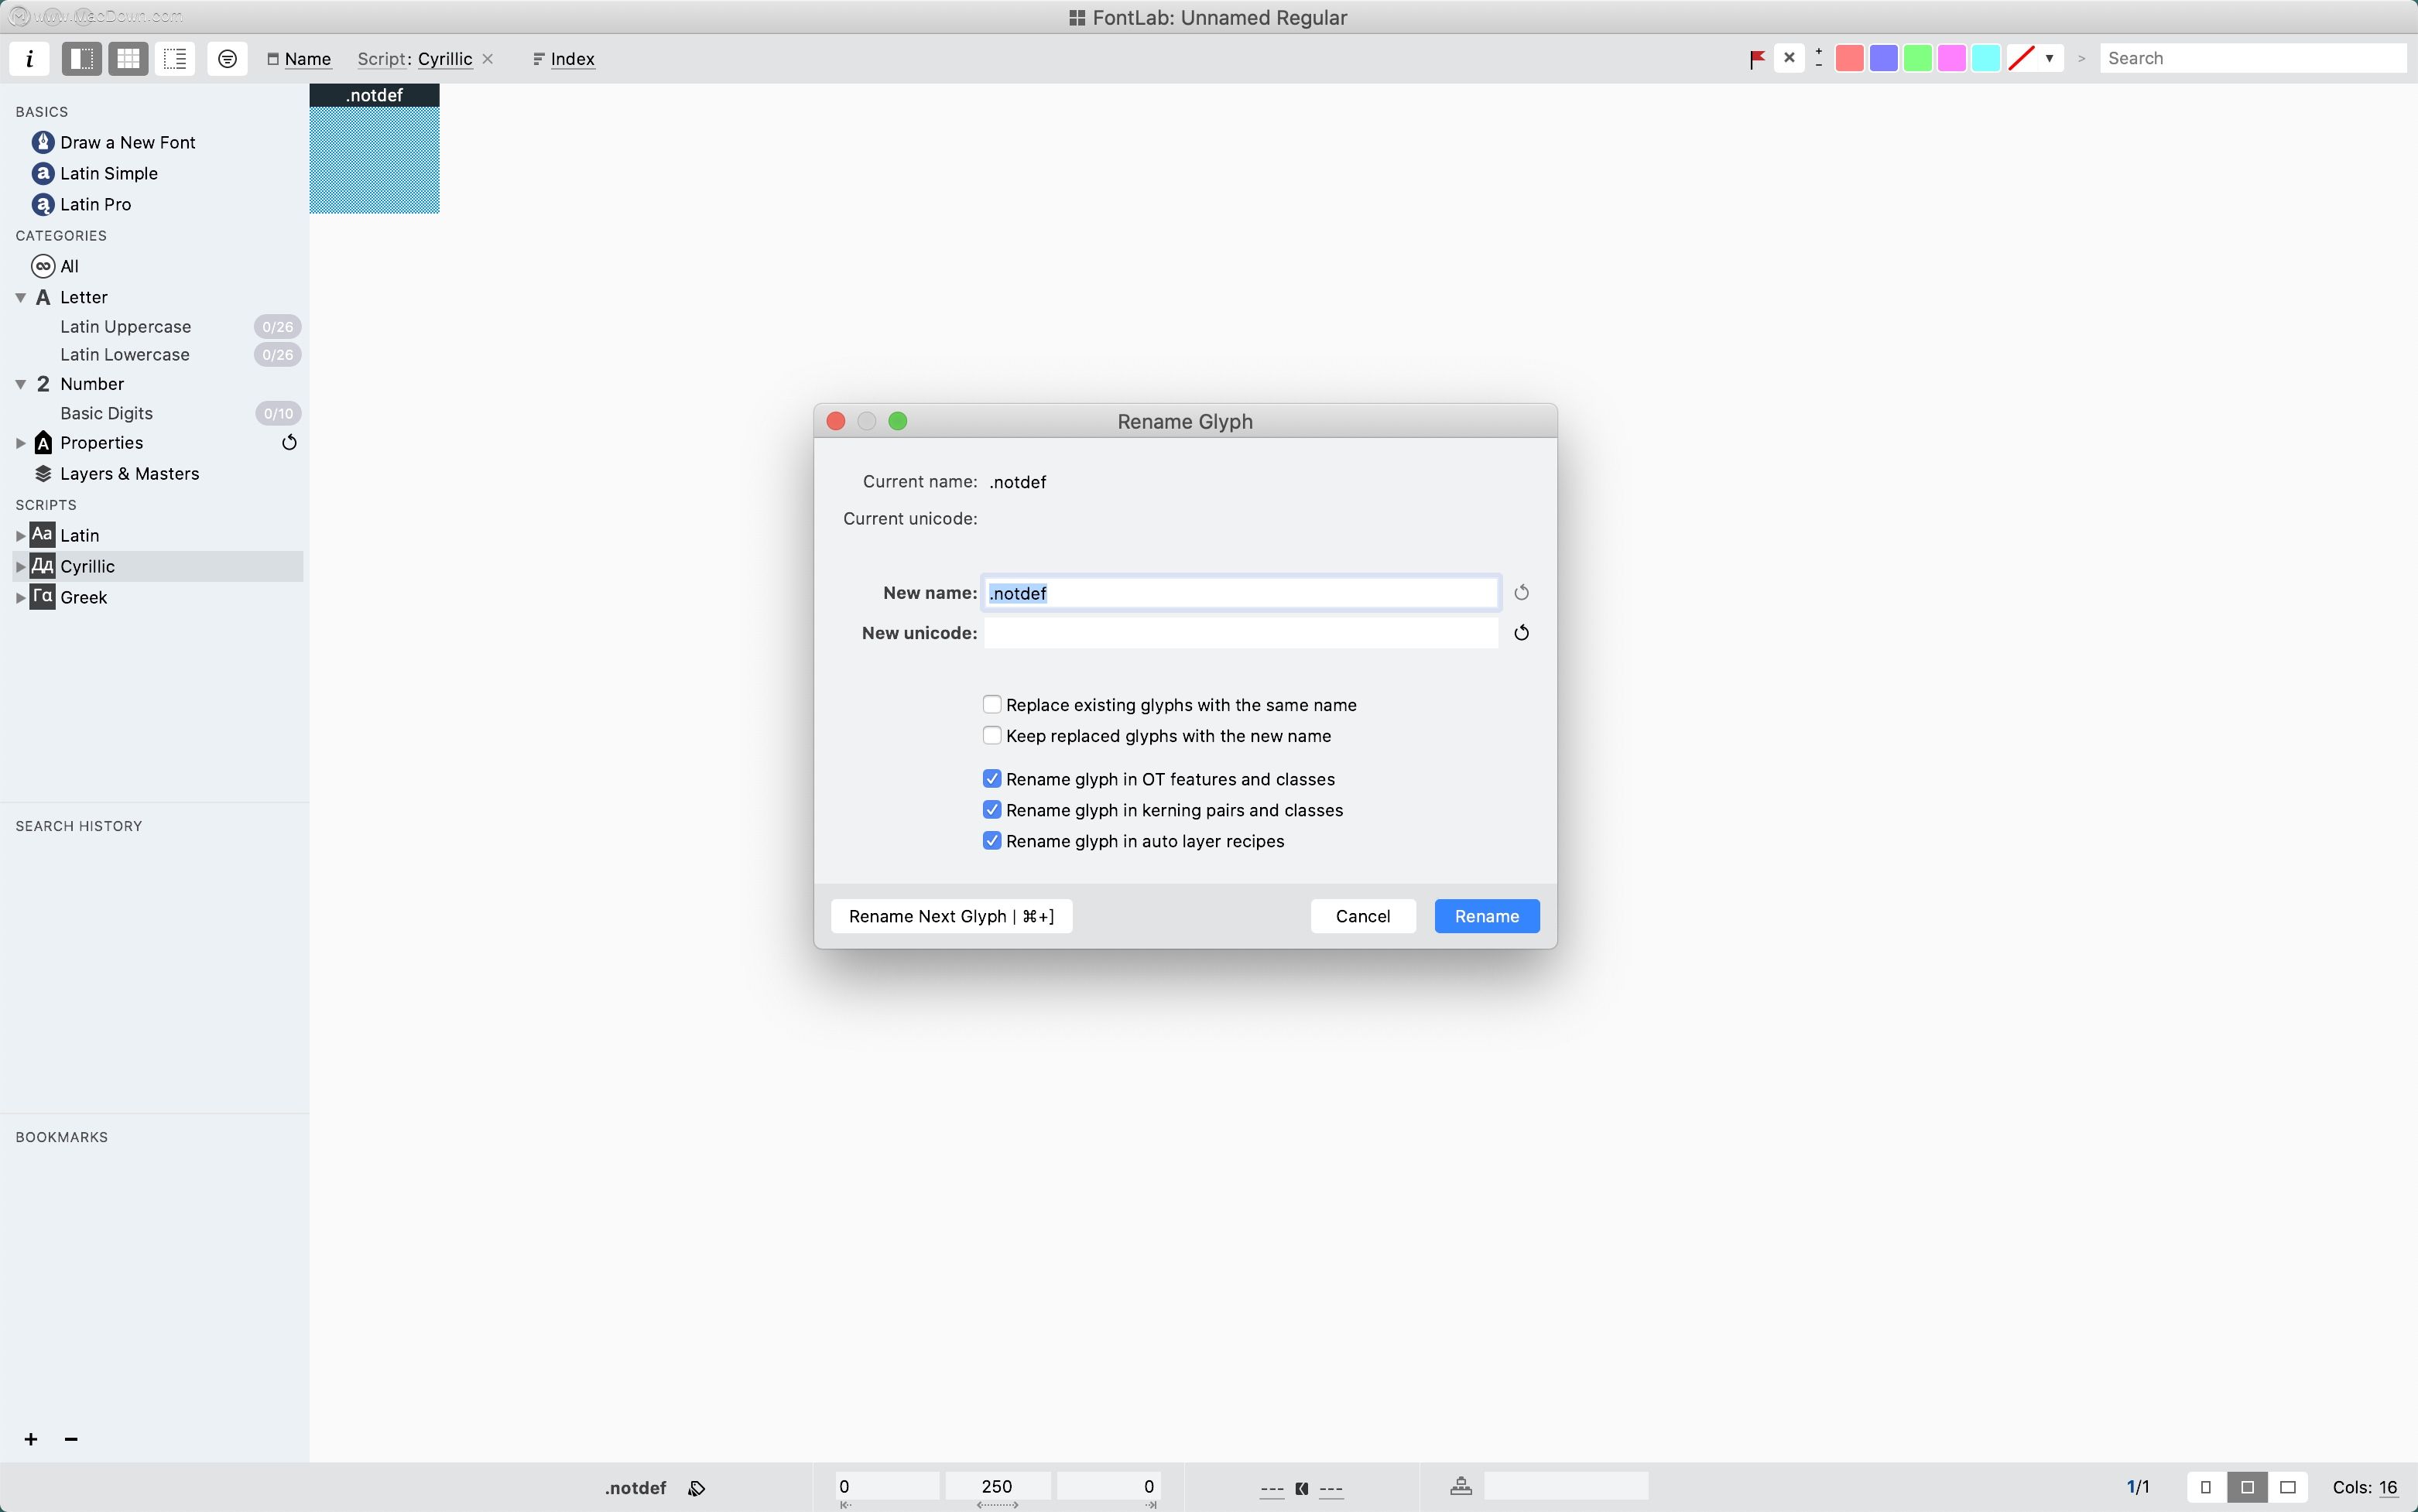
Task: Toggle the sidebar panel view icon
Action: tap(81, 58)
